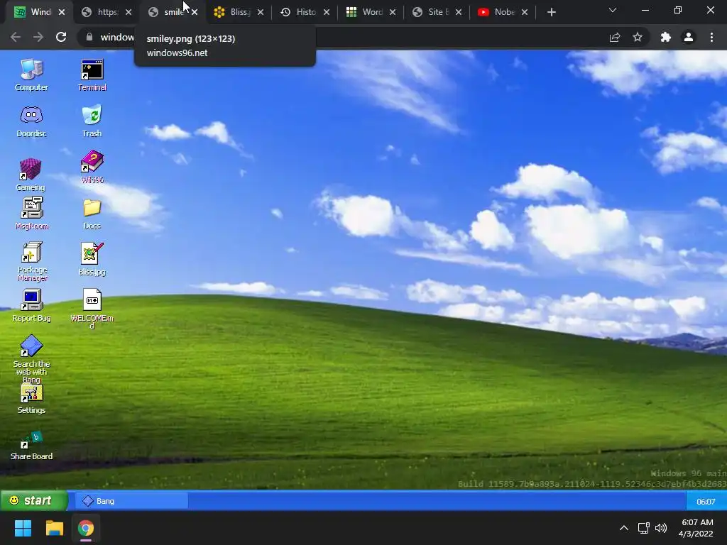The width and height of the screenshot is (727, 545).
Task: Click the Chrome taskbar icon
Action: [x=86, y=528]
